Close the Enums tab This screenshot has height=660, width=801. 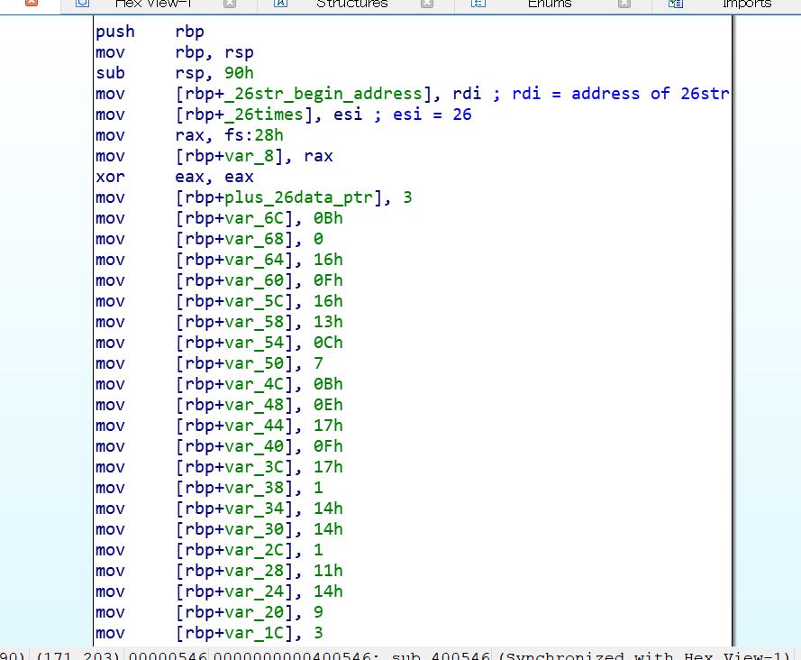coord(624,5)
